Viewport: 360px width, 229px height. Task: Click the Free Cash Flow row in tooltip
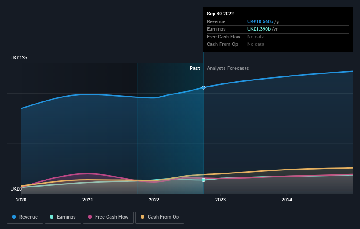tap(278, 37)
